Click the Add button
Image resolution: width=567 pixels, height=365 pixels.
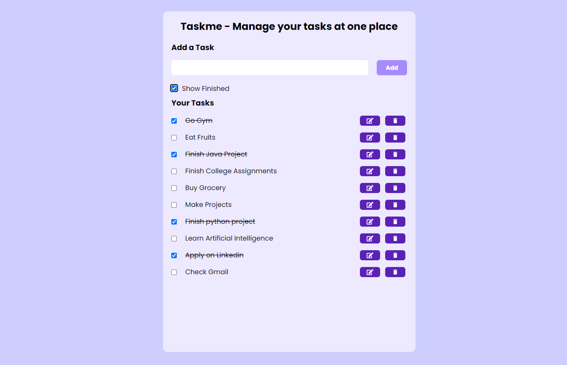[x=392, y=68]
